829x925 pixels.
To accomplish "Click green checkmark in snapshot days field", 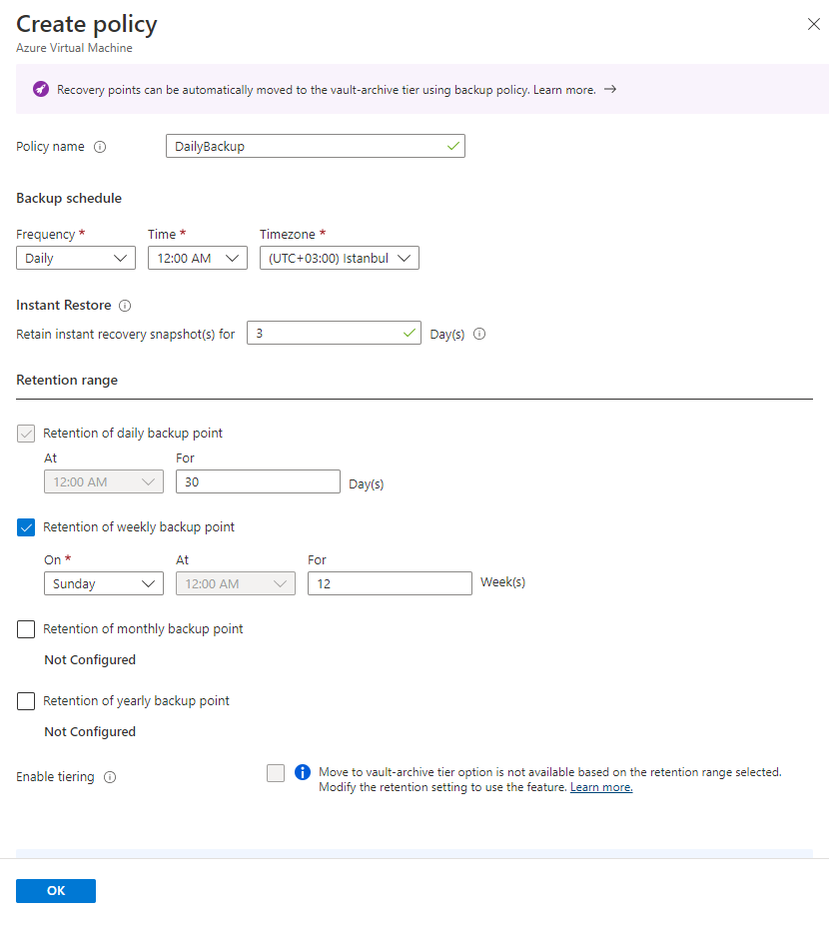I will click(x=410, y=334).
